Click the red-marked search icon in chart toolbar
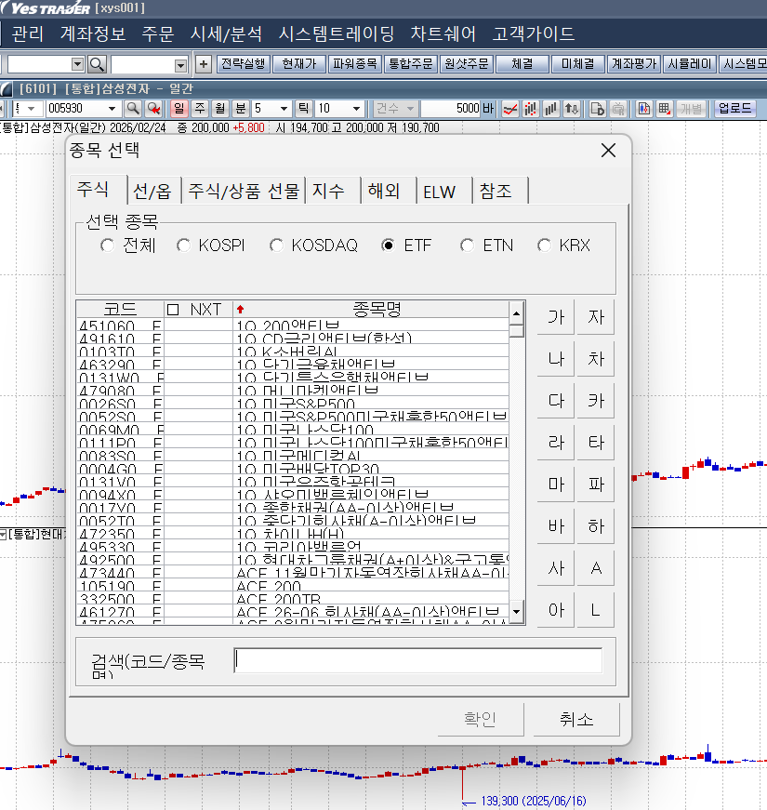This screenshot has height=810, width=767. pyautogui.click(x=154, y=109)
